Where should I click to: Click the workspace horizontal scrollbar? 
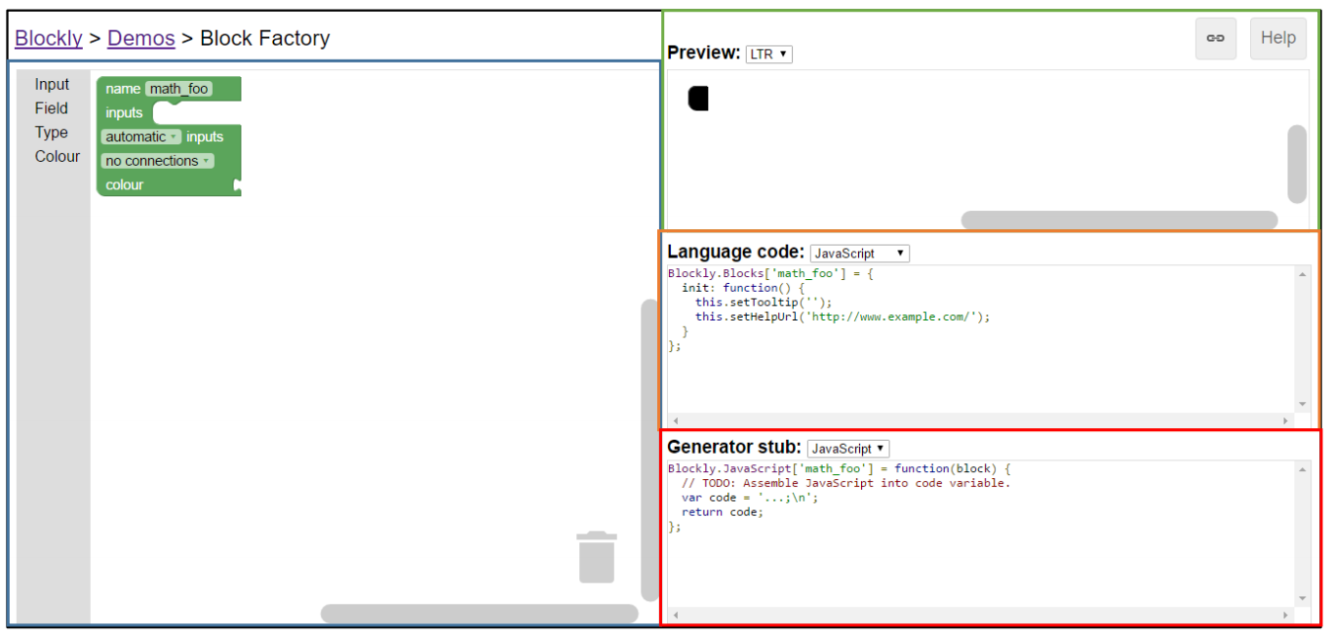click(479, 614)
